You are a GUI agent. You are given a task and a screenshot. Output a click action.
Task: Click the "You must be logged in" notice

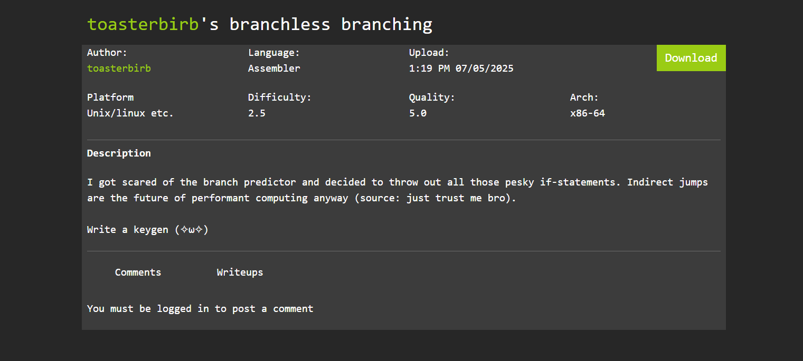pos(200,309)
